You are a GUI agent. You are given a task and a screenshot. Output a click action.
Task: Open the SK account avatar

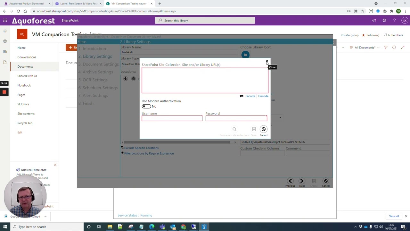[405, 21]
